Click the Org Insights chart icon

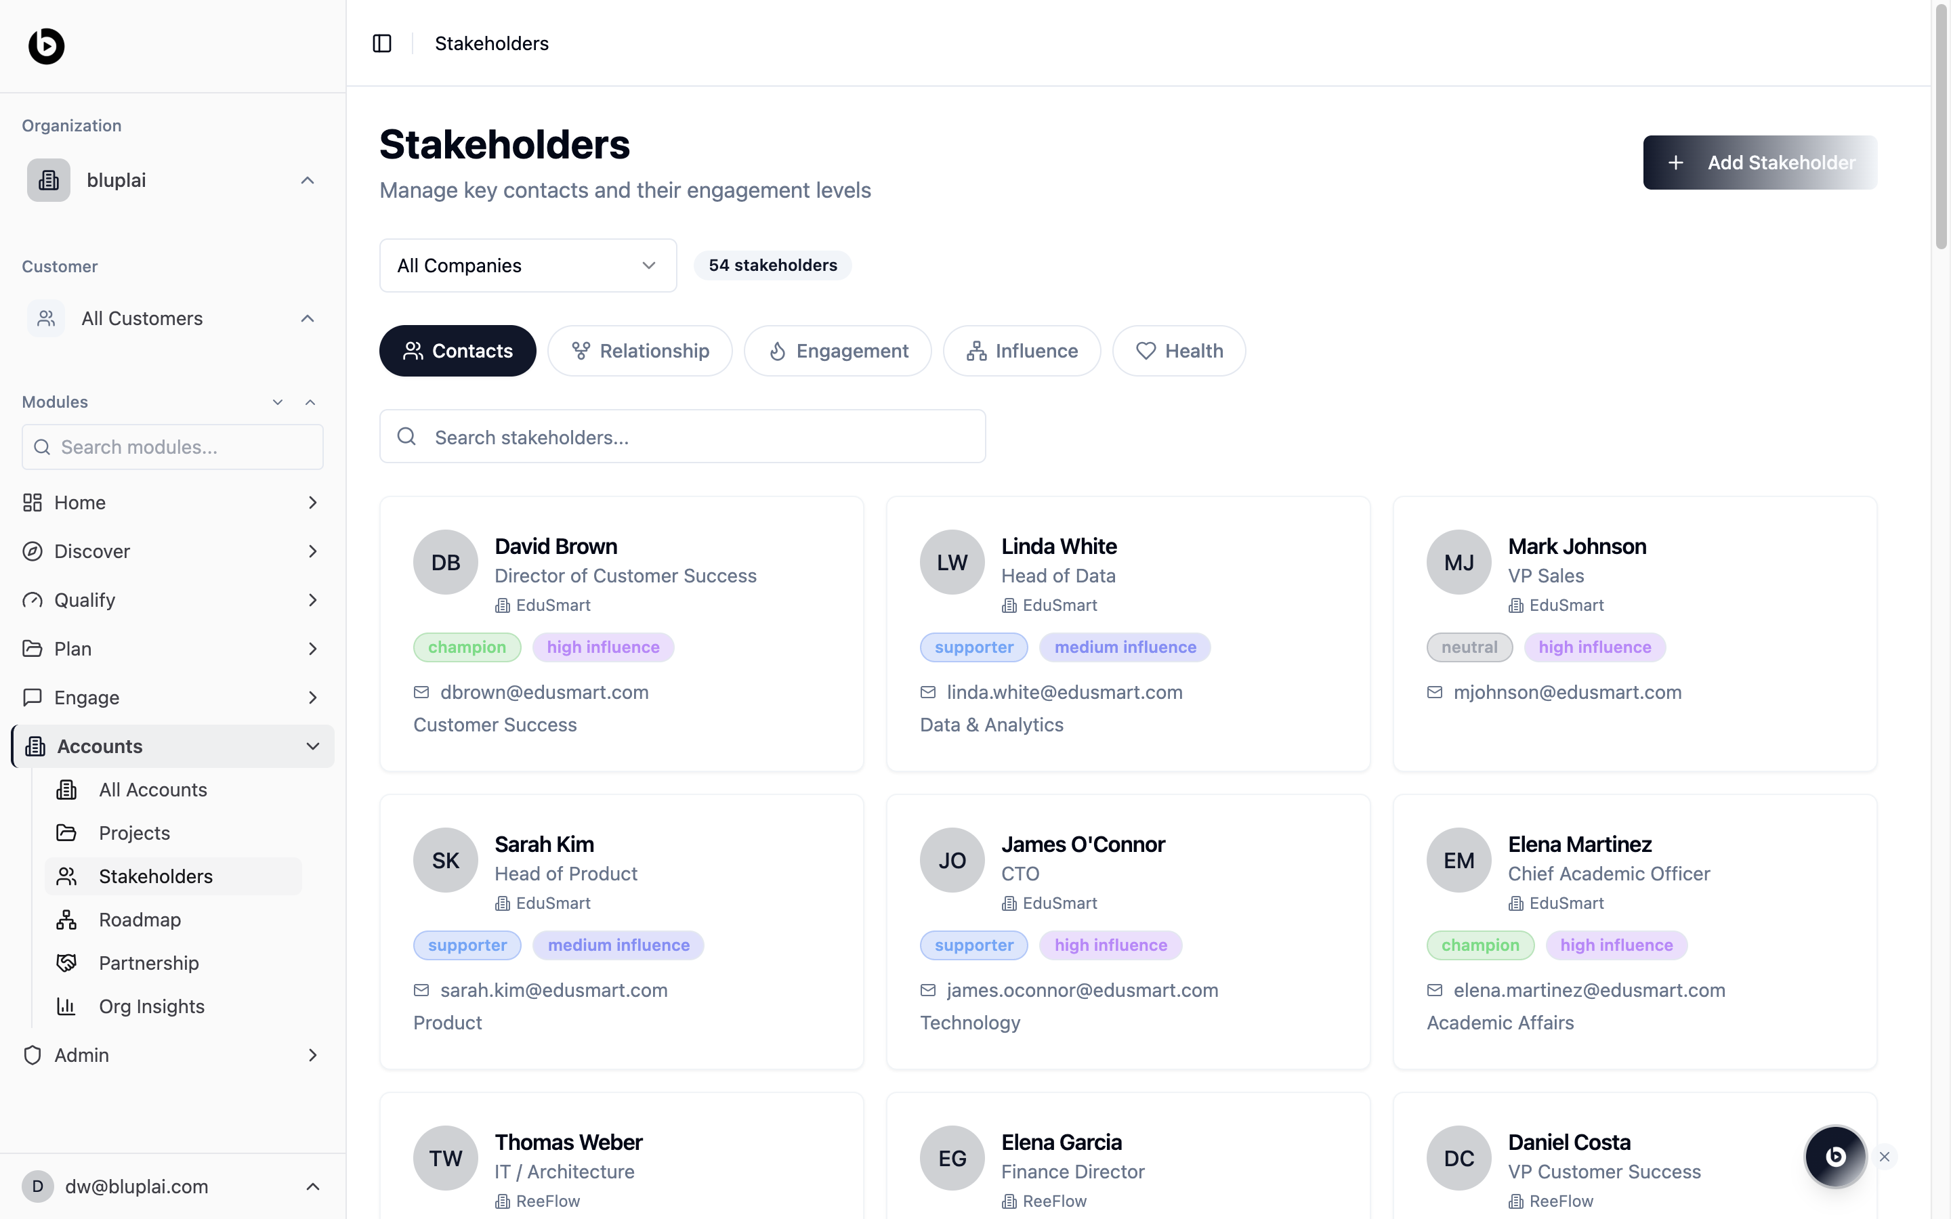point(66,1006)
